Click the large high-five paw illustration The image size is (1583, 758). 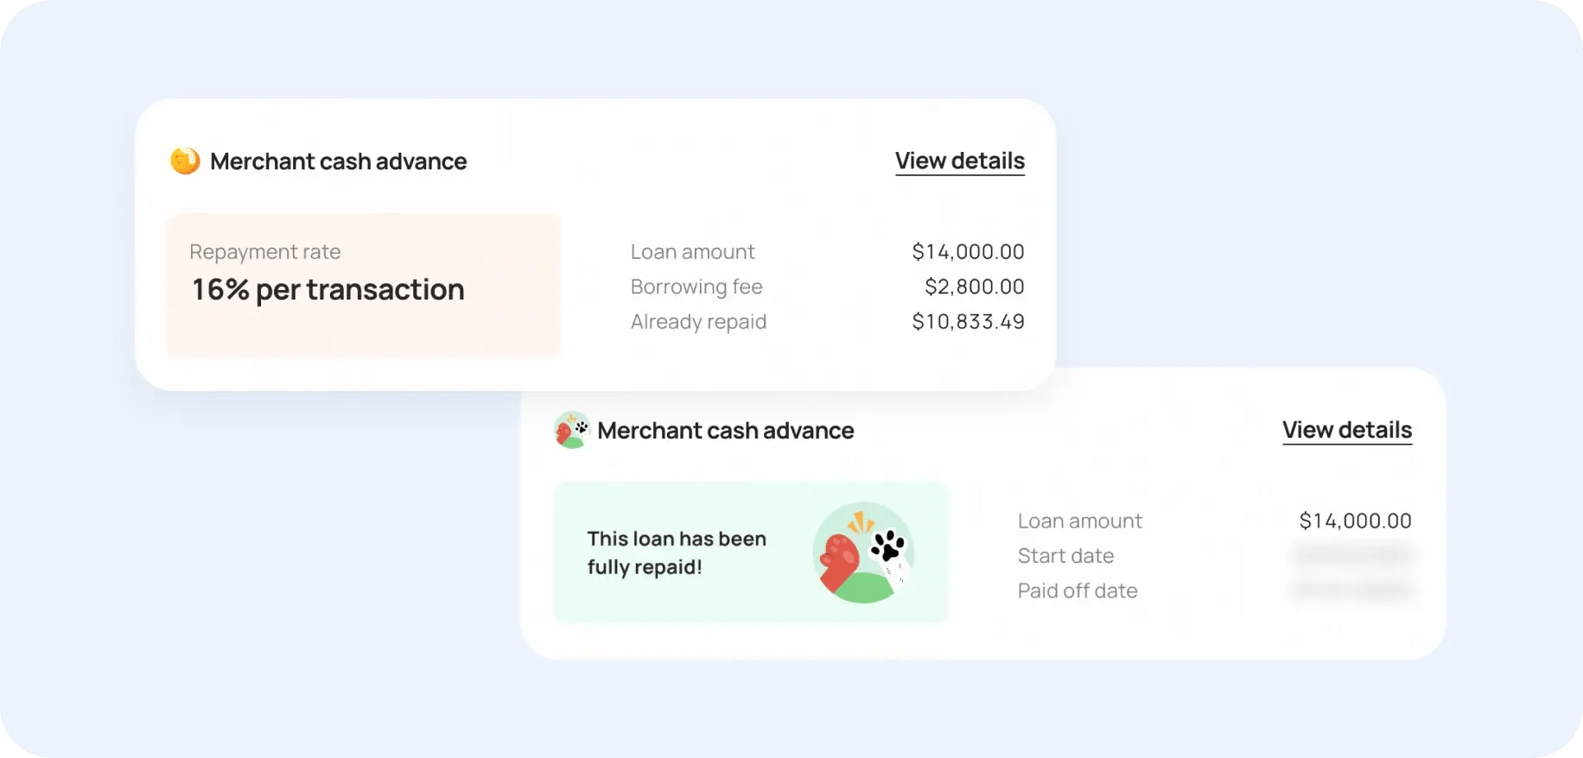pyautogui.click(x=863, y=553)
